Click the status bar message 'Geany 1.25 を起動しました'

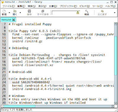[x=17, y=110]
